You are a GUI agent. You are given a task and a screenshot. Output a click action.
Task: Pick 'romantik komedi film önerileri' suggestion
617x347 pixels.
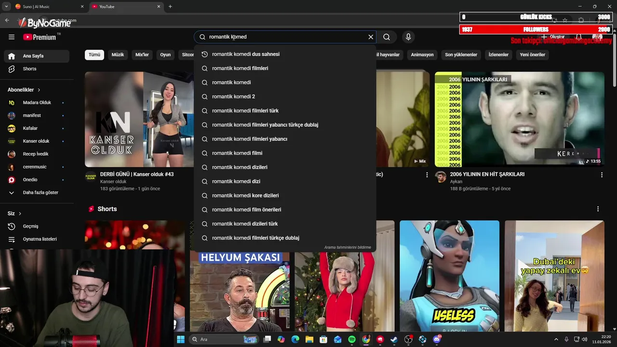tap(285, 210)
